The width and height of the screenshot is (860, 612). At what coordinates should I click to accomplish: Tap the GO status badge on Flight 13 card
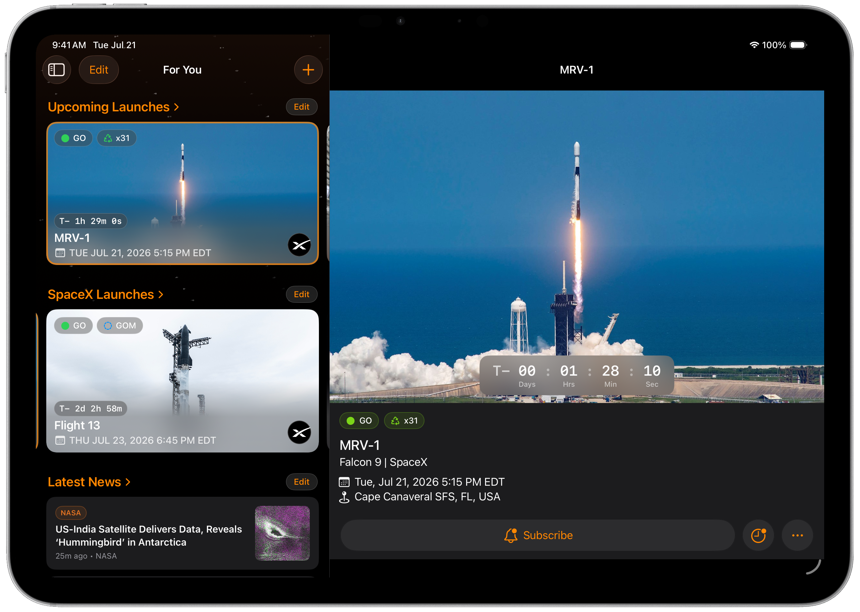click(x=74, y=326)
